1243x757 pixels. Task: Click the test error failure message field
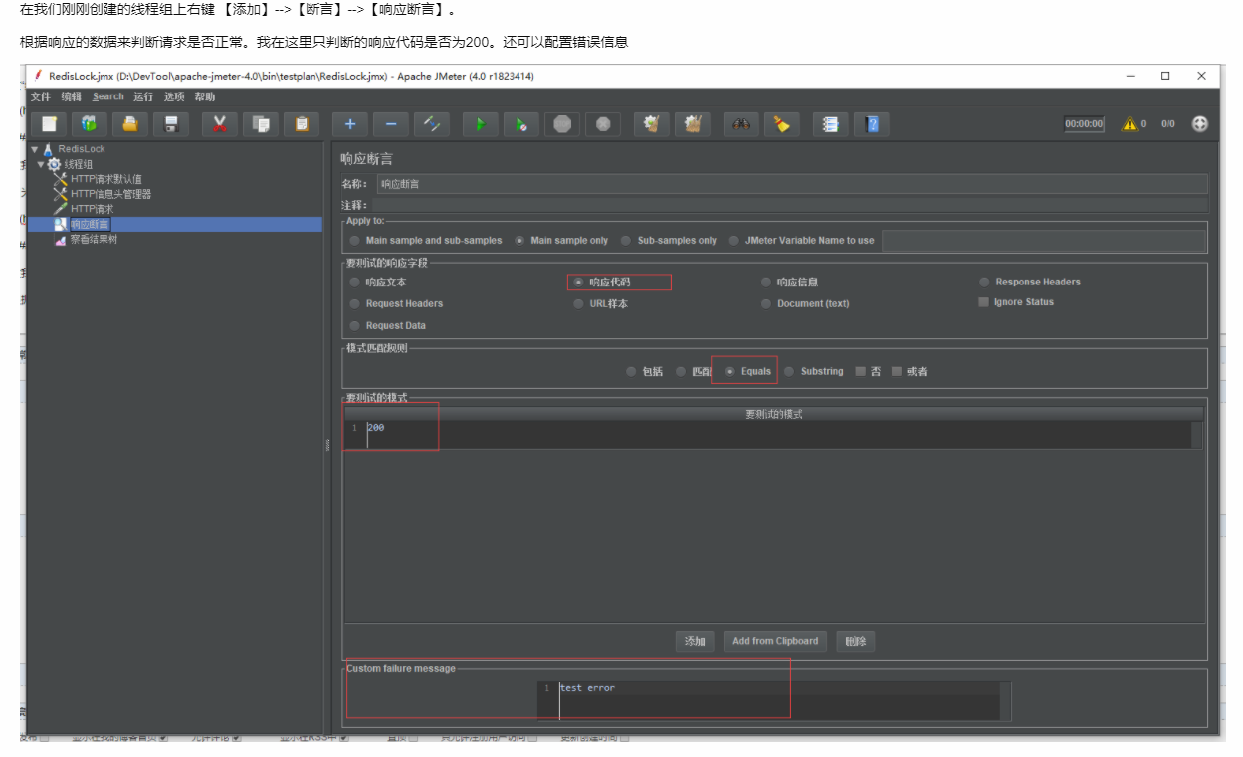tap(774, 700)
